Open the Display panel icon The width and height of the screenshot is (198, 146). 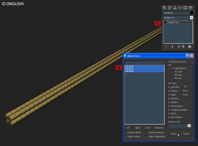[x=185, y=7]
